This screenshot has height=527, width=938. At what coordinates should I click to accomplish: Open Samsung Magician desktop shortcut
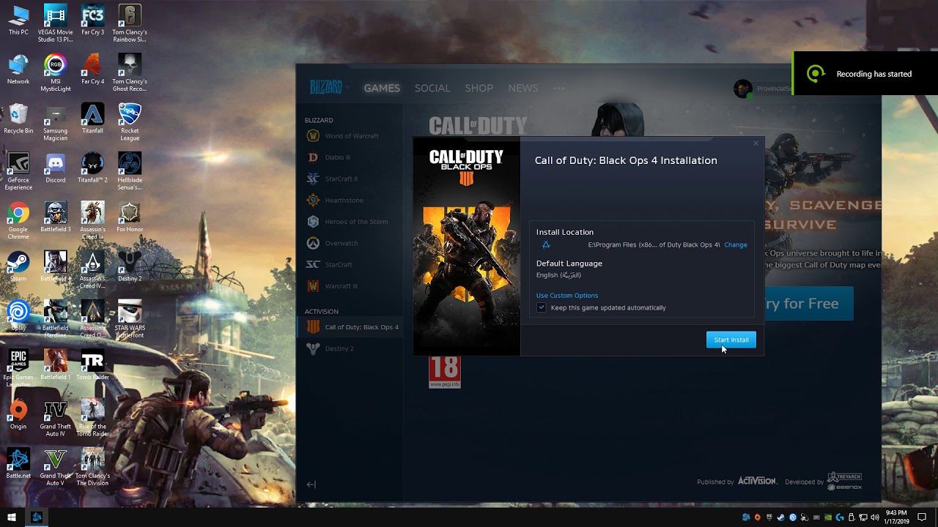pyautogui.click(x=55, y=122)
